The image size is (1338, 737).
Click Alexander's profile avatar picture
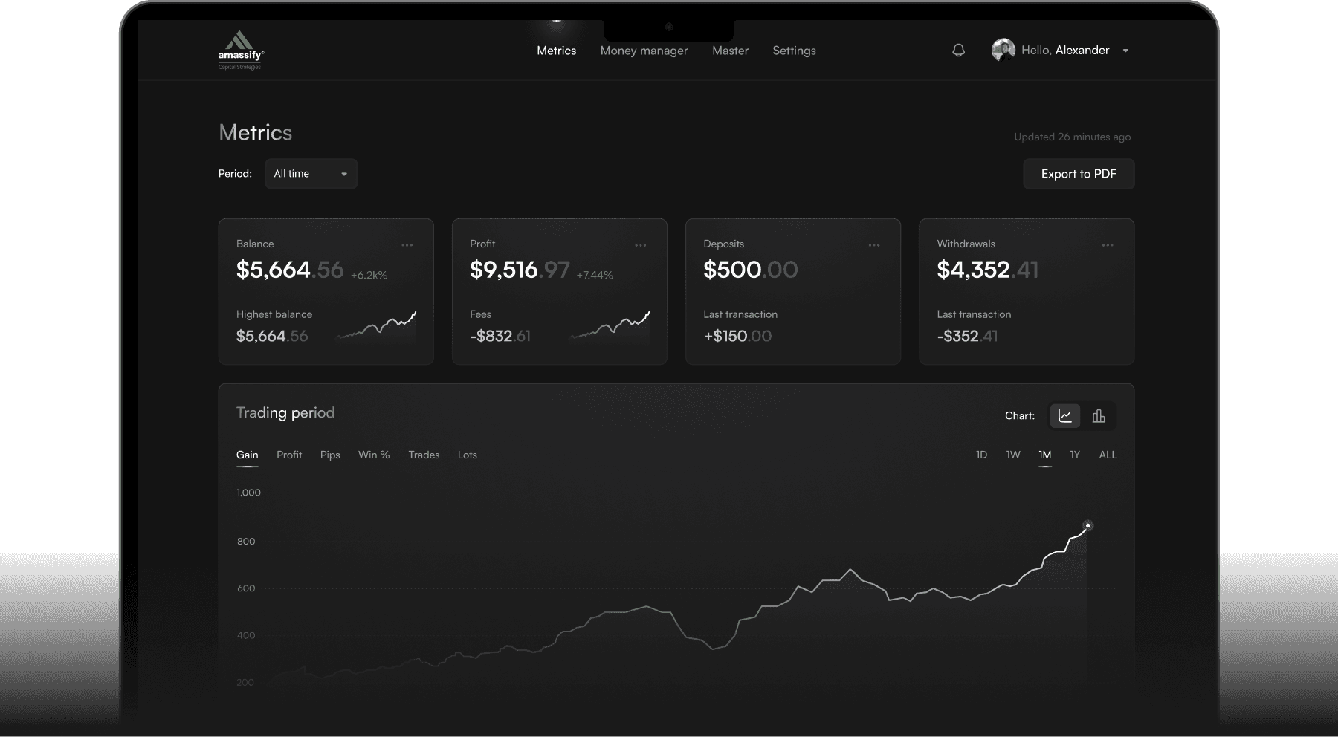(1002, 50)
